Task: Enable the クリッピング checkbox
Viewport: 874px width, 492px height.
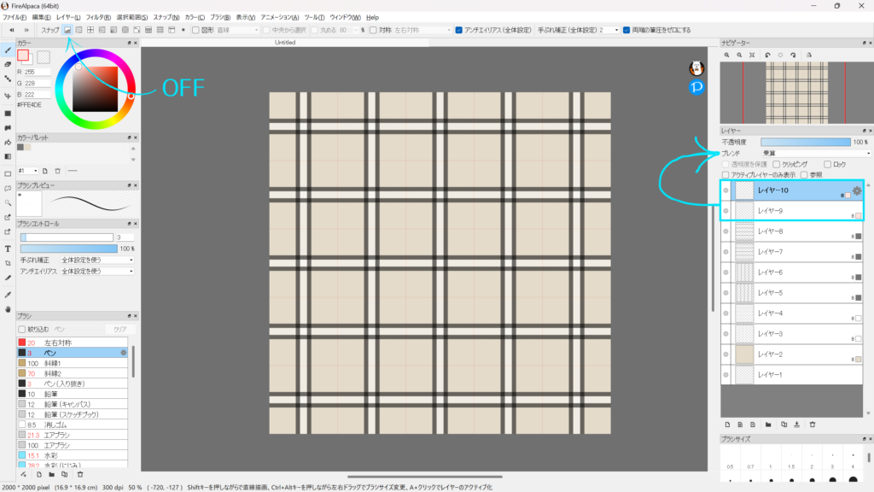Action: [776, 164]
